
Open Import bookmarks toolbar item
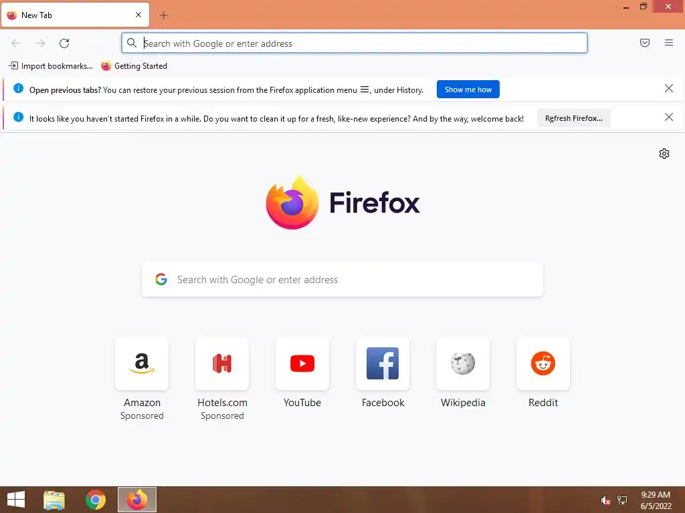click(51, 66)
